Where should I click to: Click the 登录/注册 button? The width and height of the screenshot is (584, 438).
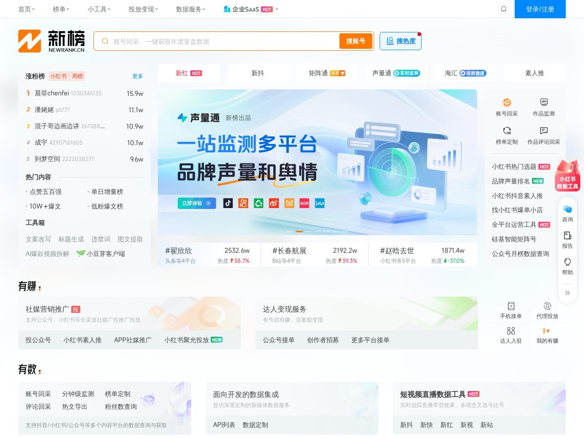(x=540, y=9)
